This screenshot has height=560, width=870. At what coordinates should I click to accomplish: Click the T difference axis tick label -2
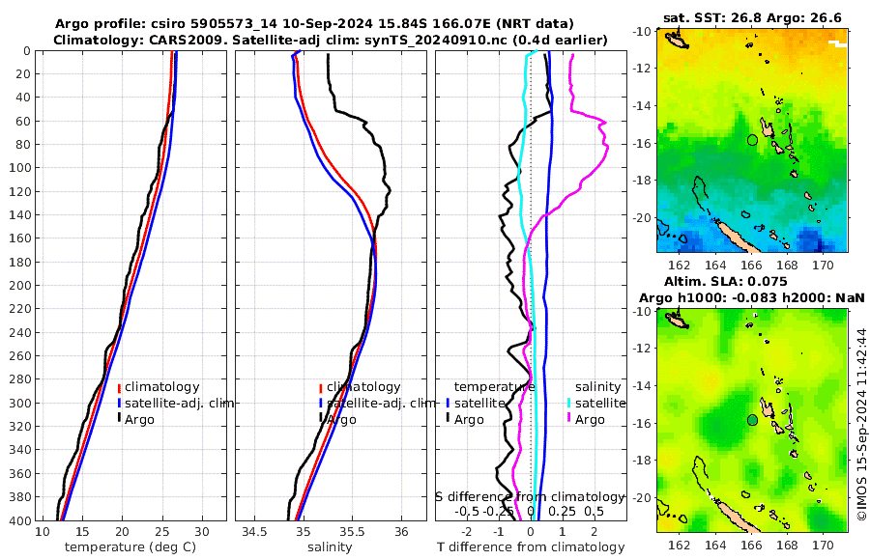[x=467, y=532]
